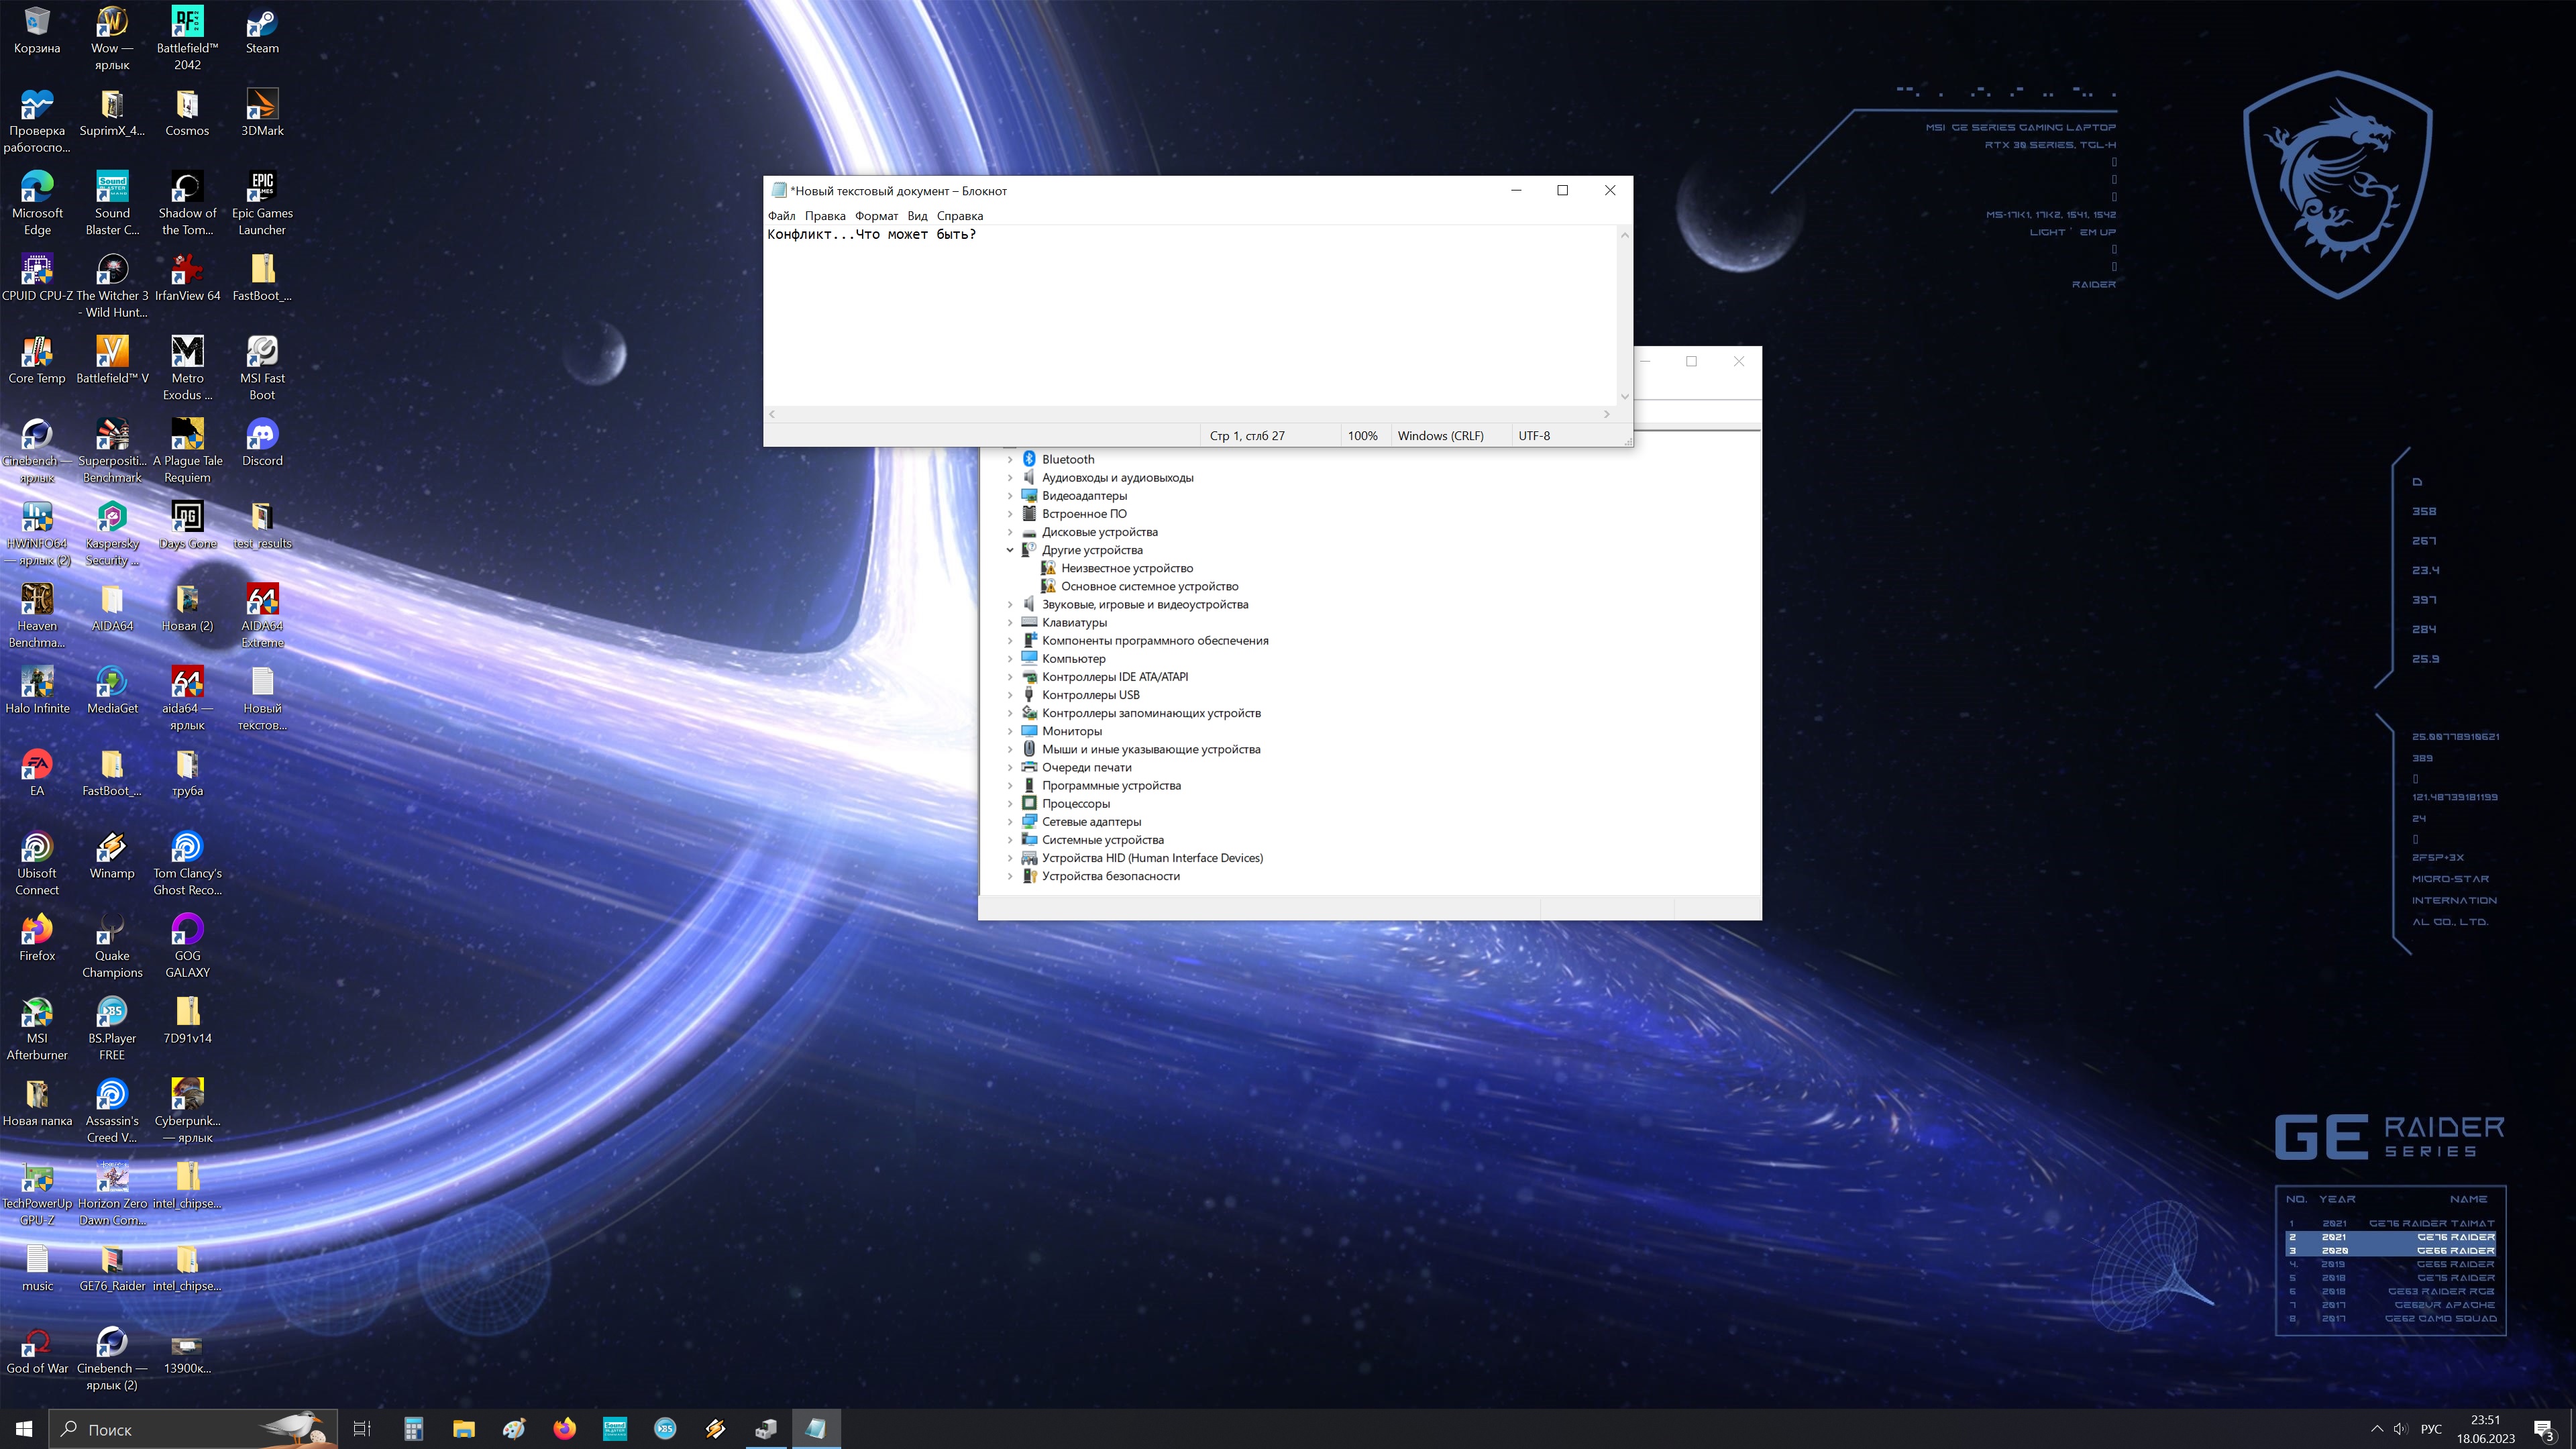Click the Firefox icon in the taskbar

pyautogui.click(x=565, y=1429)
